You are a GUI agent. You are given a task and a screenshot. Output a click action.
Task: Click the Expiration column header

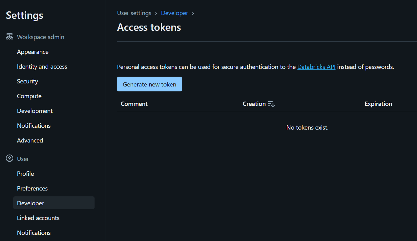(378, 104)
